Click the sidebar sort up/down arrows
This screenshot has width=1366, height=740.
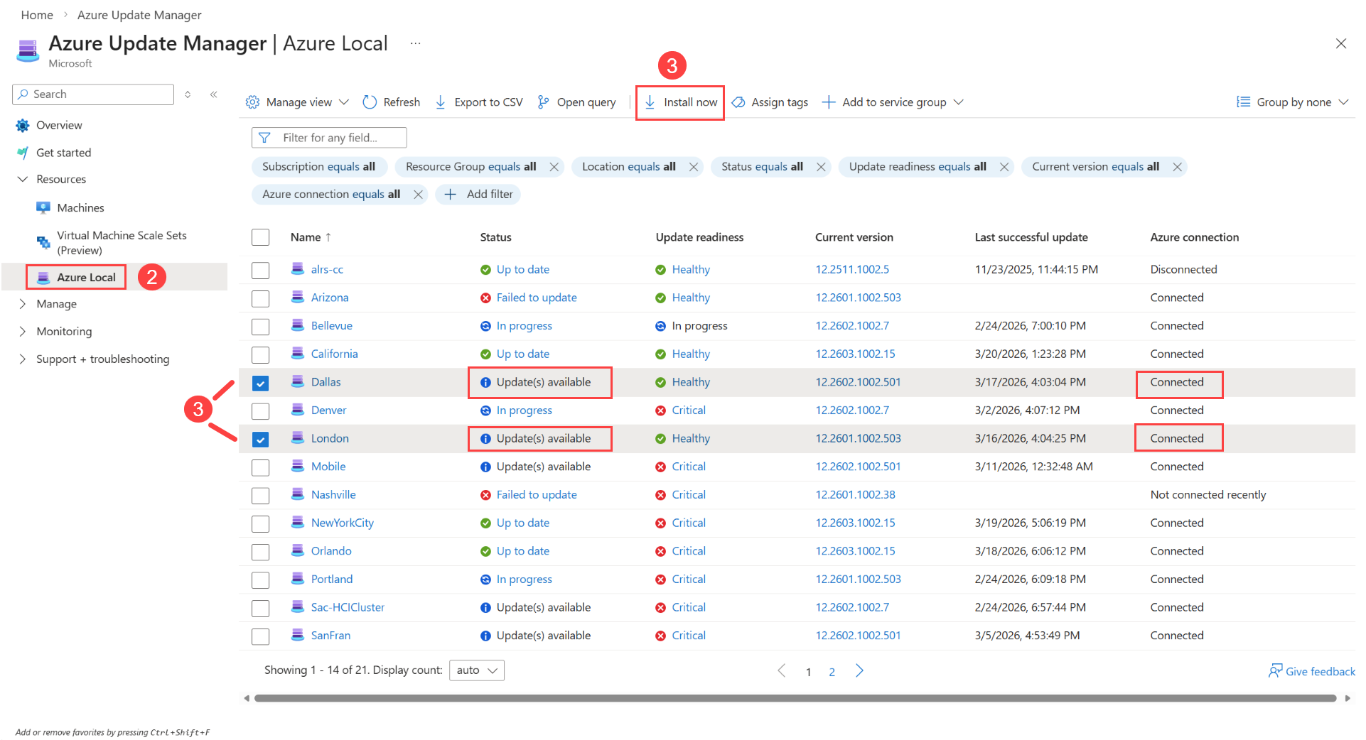tap(188, 94)
